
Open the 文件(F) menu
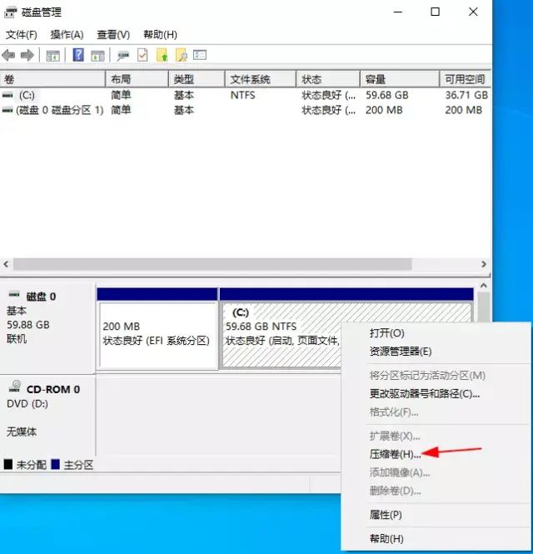point(22,34)
